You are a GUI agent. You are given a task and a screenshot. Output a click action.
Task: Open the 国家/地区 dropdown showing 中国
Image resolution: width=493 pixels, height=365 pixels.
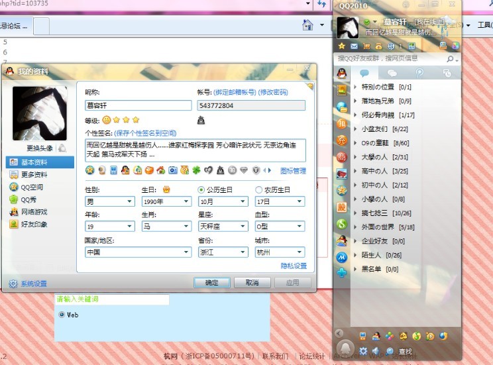coord(138,252)
